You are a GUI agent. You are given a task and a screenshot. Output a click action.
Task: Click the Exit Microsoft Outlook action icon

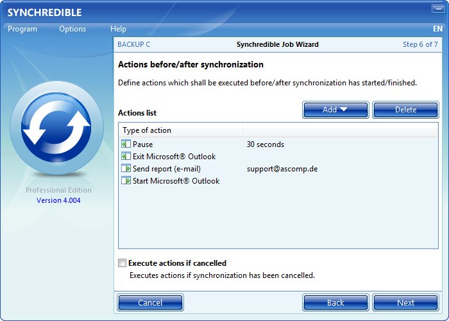coord(126,157)
